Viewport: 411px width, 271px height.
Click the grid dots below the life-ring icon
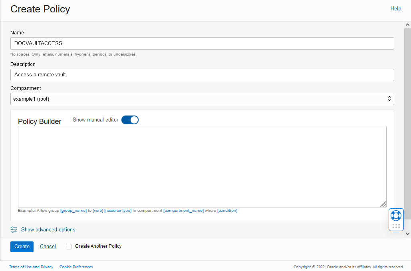[x=396, y=226]
